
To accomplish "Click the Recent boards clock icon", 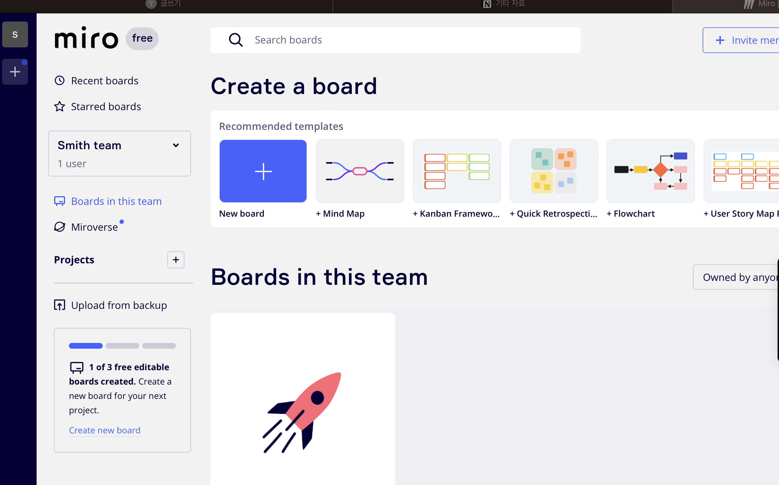I will (x=60, y=80).
